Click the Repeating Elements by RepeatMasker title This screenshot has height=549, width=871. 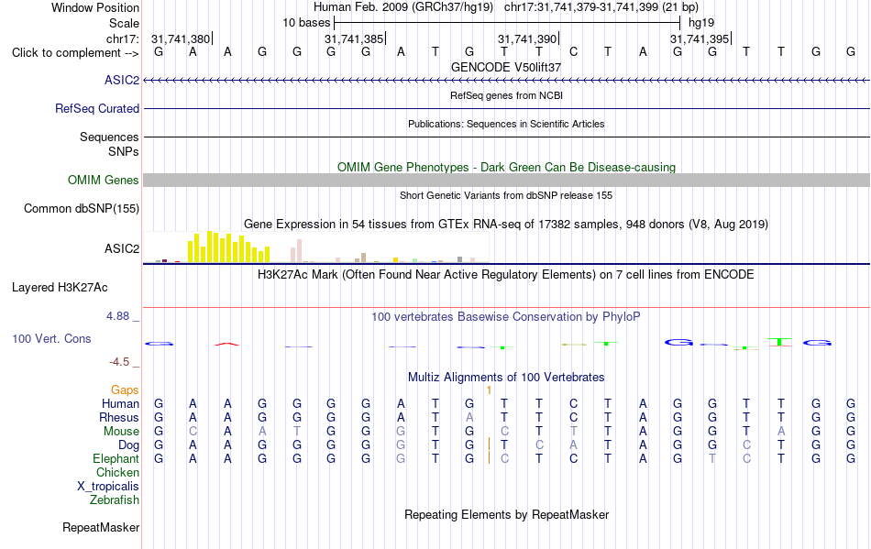click(507, 514)
